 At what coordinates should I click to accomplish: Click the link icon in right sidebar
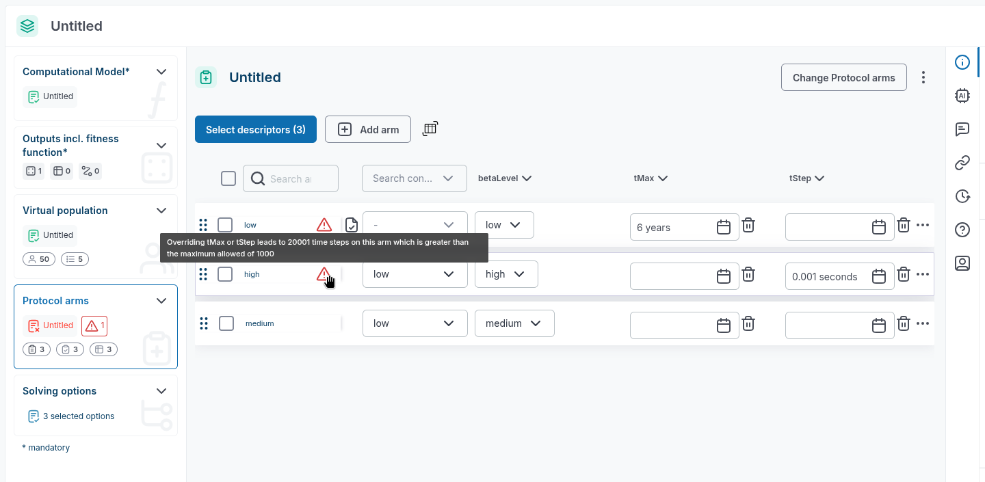tap(962, 163)
